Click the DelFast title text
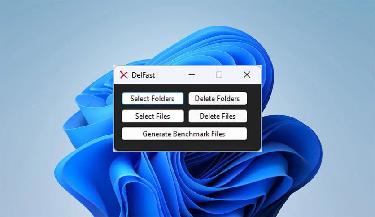The image size is (375, 217). pos(143,75)
